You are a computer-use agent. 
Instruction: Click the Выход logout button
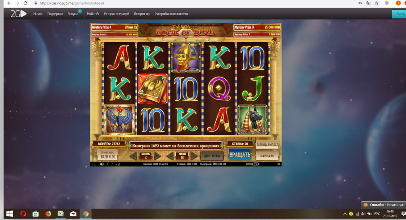coord(399,14)
